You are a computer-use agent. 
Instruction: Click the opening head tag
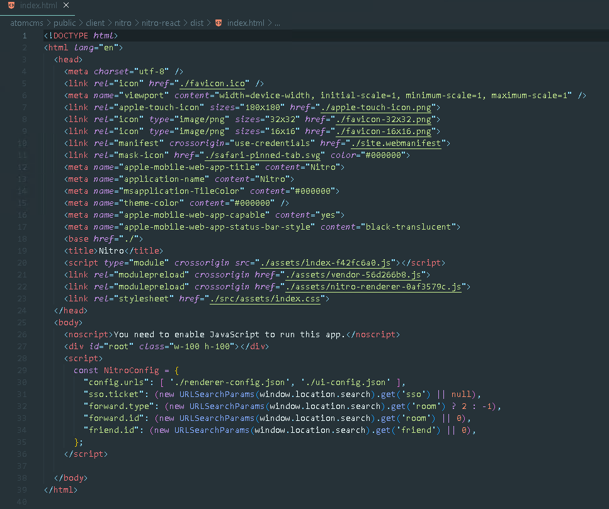pyautogui.click(x=69, y=60)
